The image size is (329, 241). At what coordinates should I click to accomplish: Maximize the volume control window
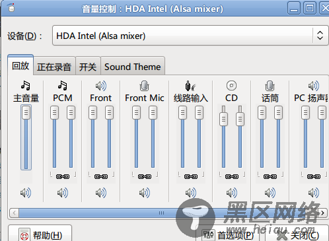pyautogui.click(x=310, y=8)
